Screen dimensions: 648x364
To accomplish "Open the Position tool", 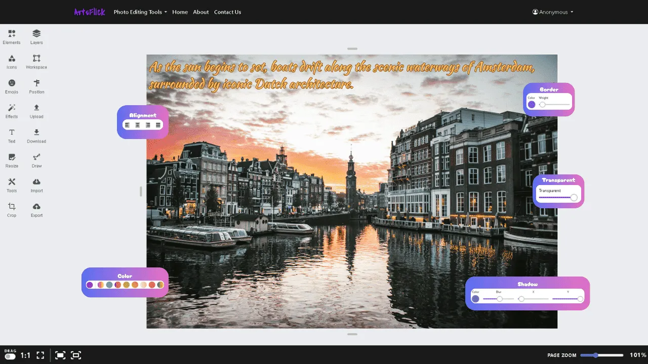I will [x=36, y=86].
